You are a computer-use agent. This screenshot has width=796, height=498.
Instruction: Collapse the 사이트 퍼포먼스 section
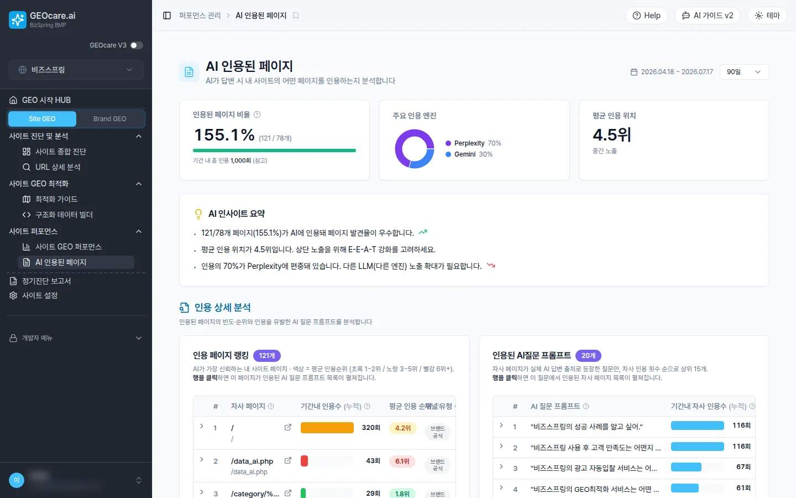click(x=139, y=231)
